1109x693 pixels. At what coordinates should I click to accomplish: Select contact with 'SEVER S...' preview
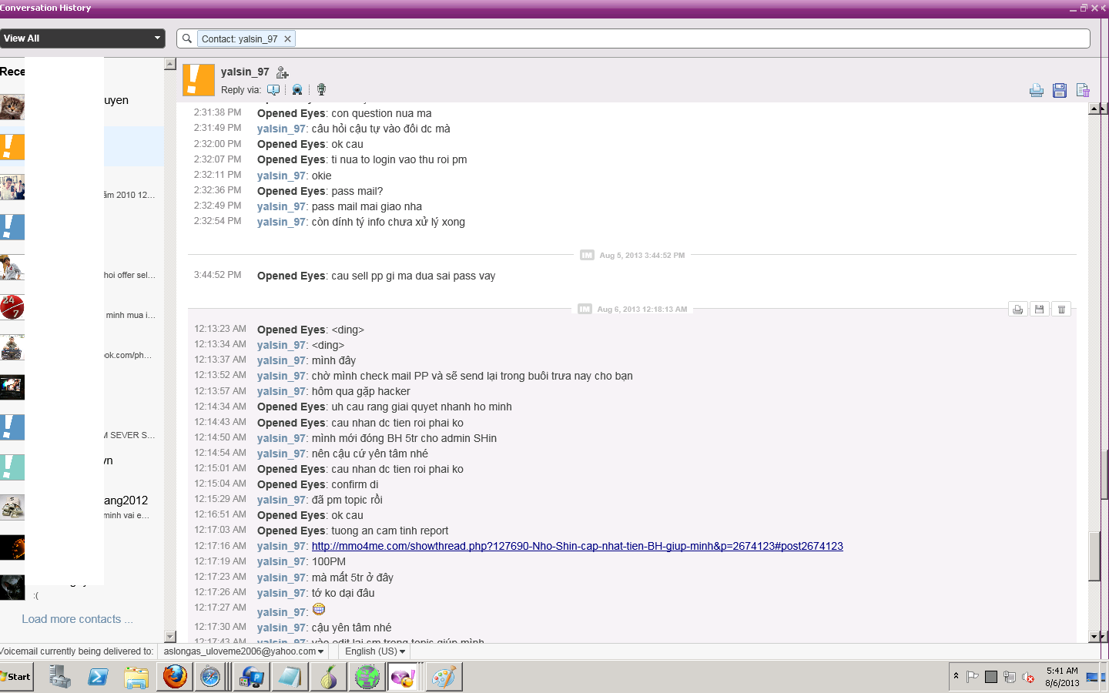pos(82,427)
